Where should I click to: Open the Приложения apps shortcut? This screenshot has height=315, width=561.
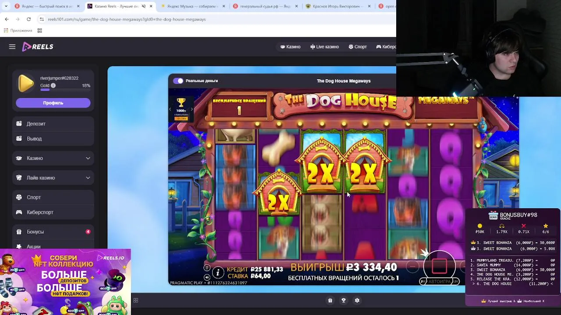pyautogui.click(x=18, y=31)
